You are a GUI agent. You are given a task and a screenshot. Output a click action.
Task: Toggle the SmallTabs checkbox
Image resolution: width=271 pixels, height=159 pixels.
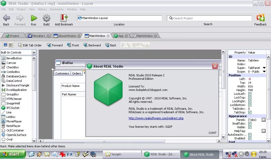pos(250,123)
